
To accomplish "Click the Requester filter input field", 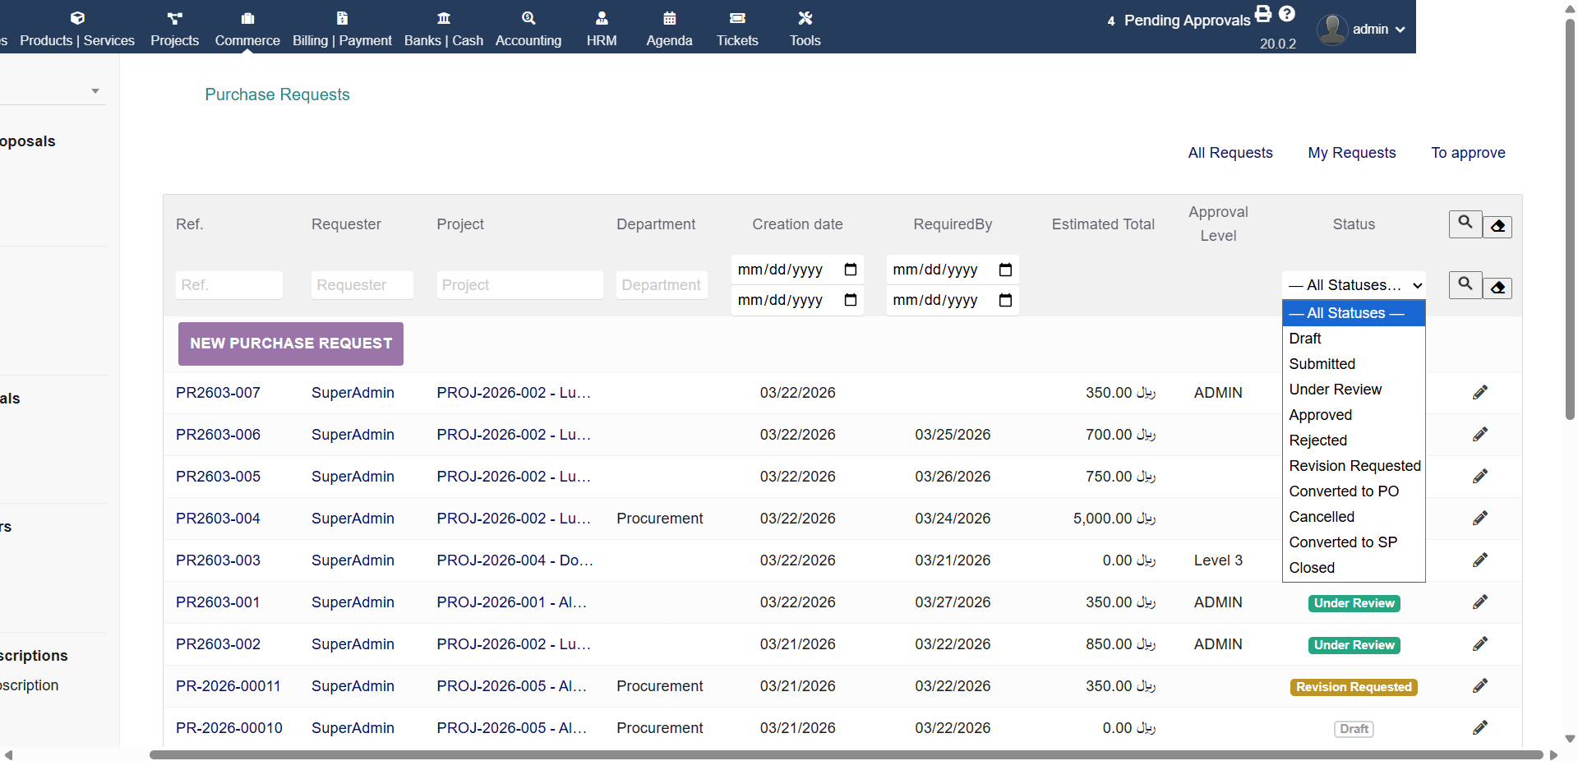I will (362, 285).
